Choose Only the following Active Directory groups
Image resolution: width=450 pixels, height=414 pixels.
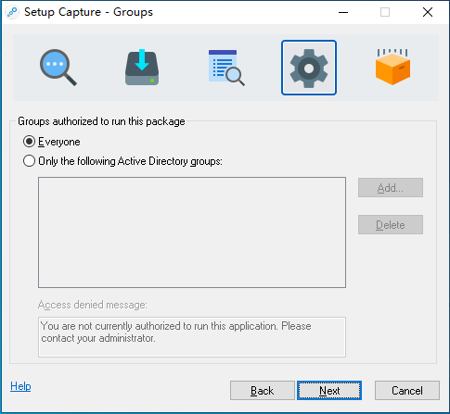coord(29,161)
